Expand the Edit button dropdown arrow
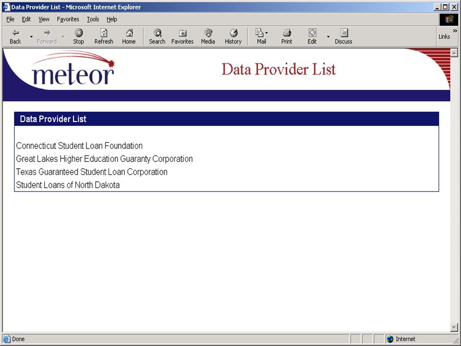The image size is (461, 346). tap(328, 37)
